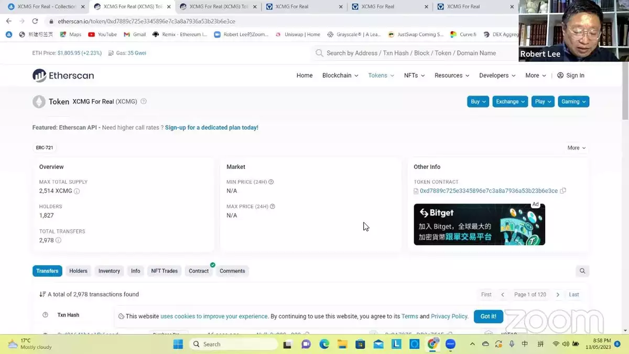Open the Privacy Policy link

pyautogui.click(x=449, y=316)
